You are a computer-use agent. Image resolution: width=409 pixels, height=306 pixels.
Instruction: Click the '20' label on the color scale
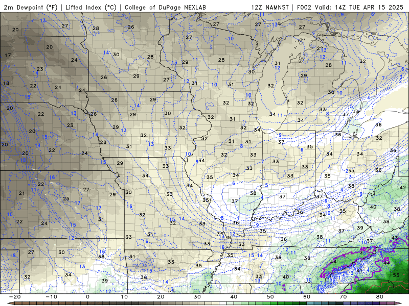click(x=161, y=297)
